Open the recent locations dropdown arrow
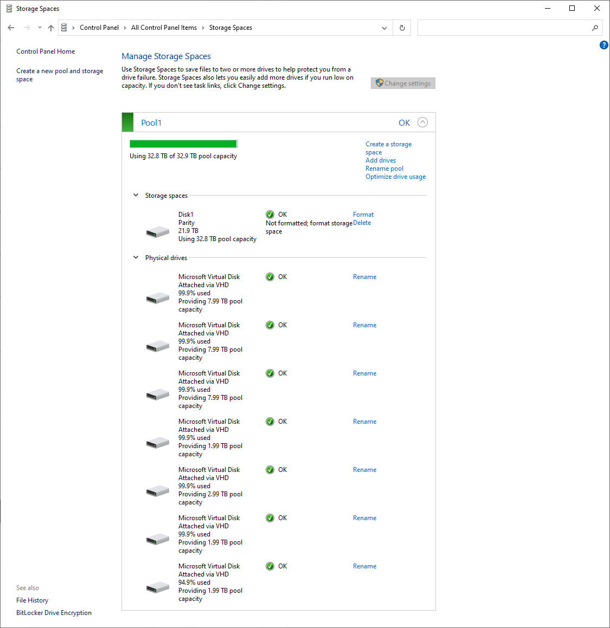The width and height of the screenshot is (610, 628). coord(39,28)
